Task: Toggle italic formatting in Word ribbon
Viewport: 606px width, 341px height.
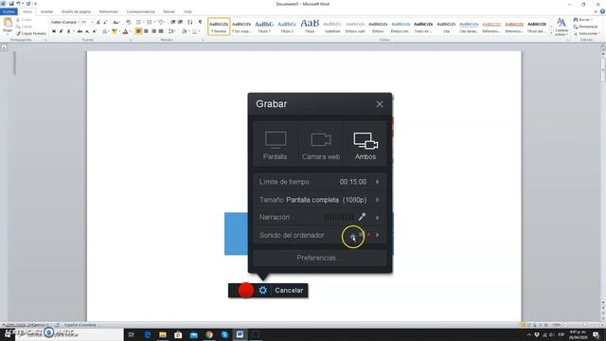Action: [x=61, y=31]
